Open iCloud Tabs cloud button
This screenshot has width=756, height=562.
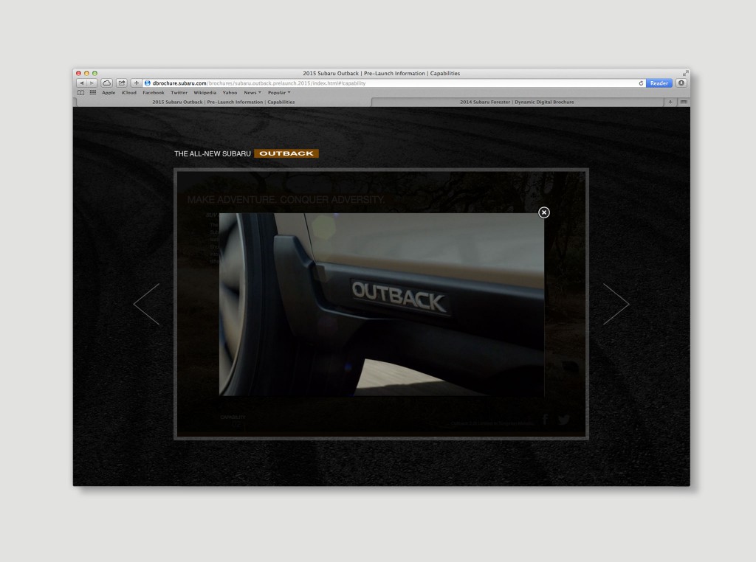(x=106, y=83)
